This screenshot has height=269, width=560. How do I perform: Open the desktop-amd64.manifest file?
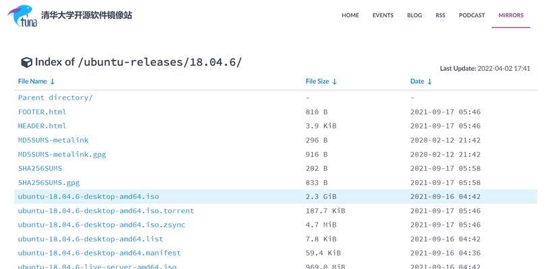pyautogui.click(x=99, y=253)
